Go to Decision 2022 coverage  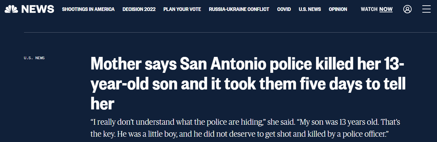[x=139, y=9]
